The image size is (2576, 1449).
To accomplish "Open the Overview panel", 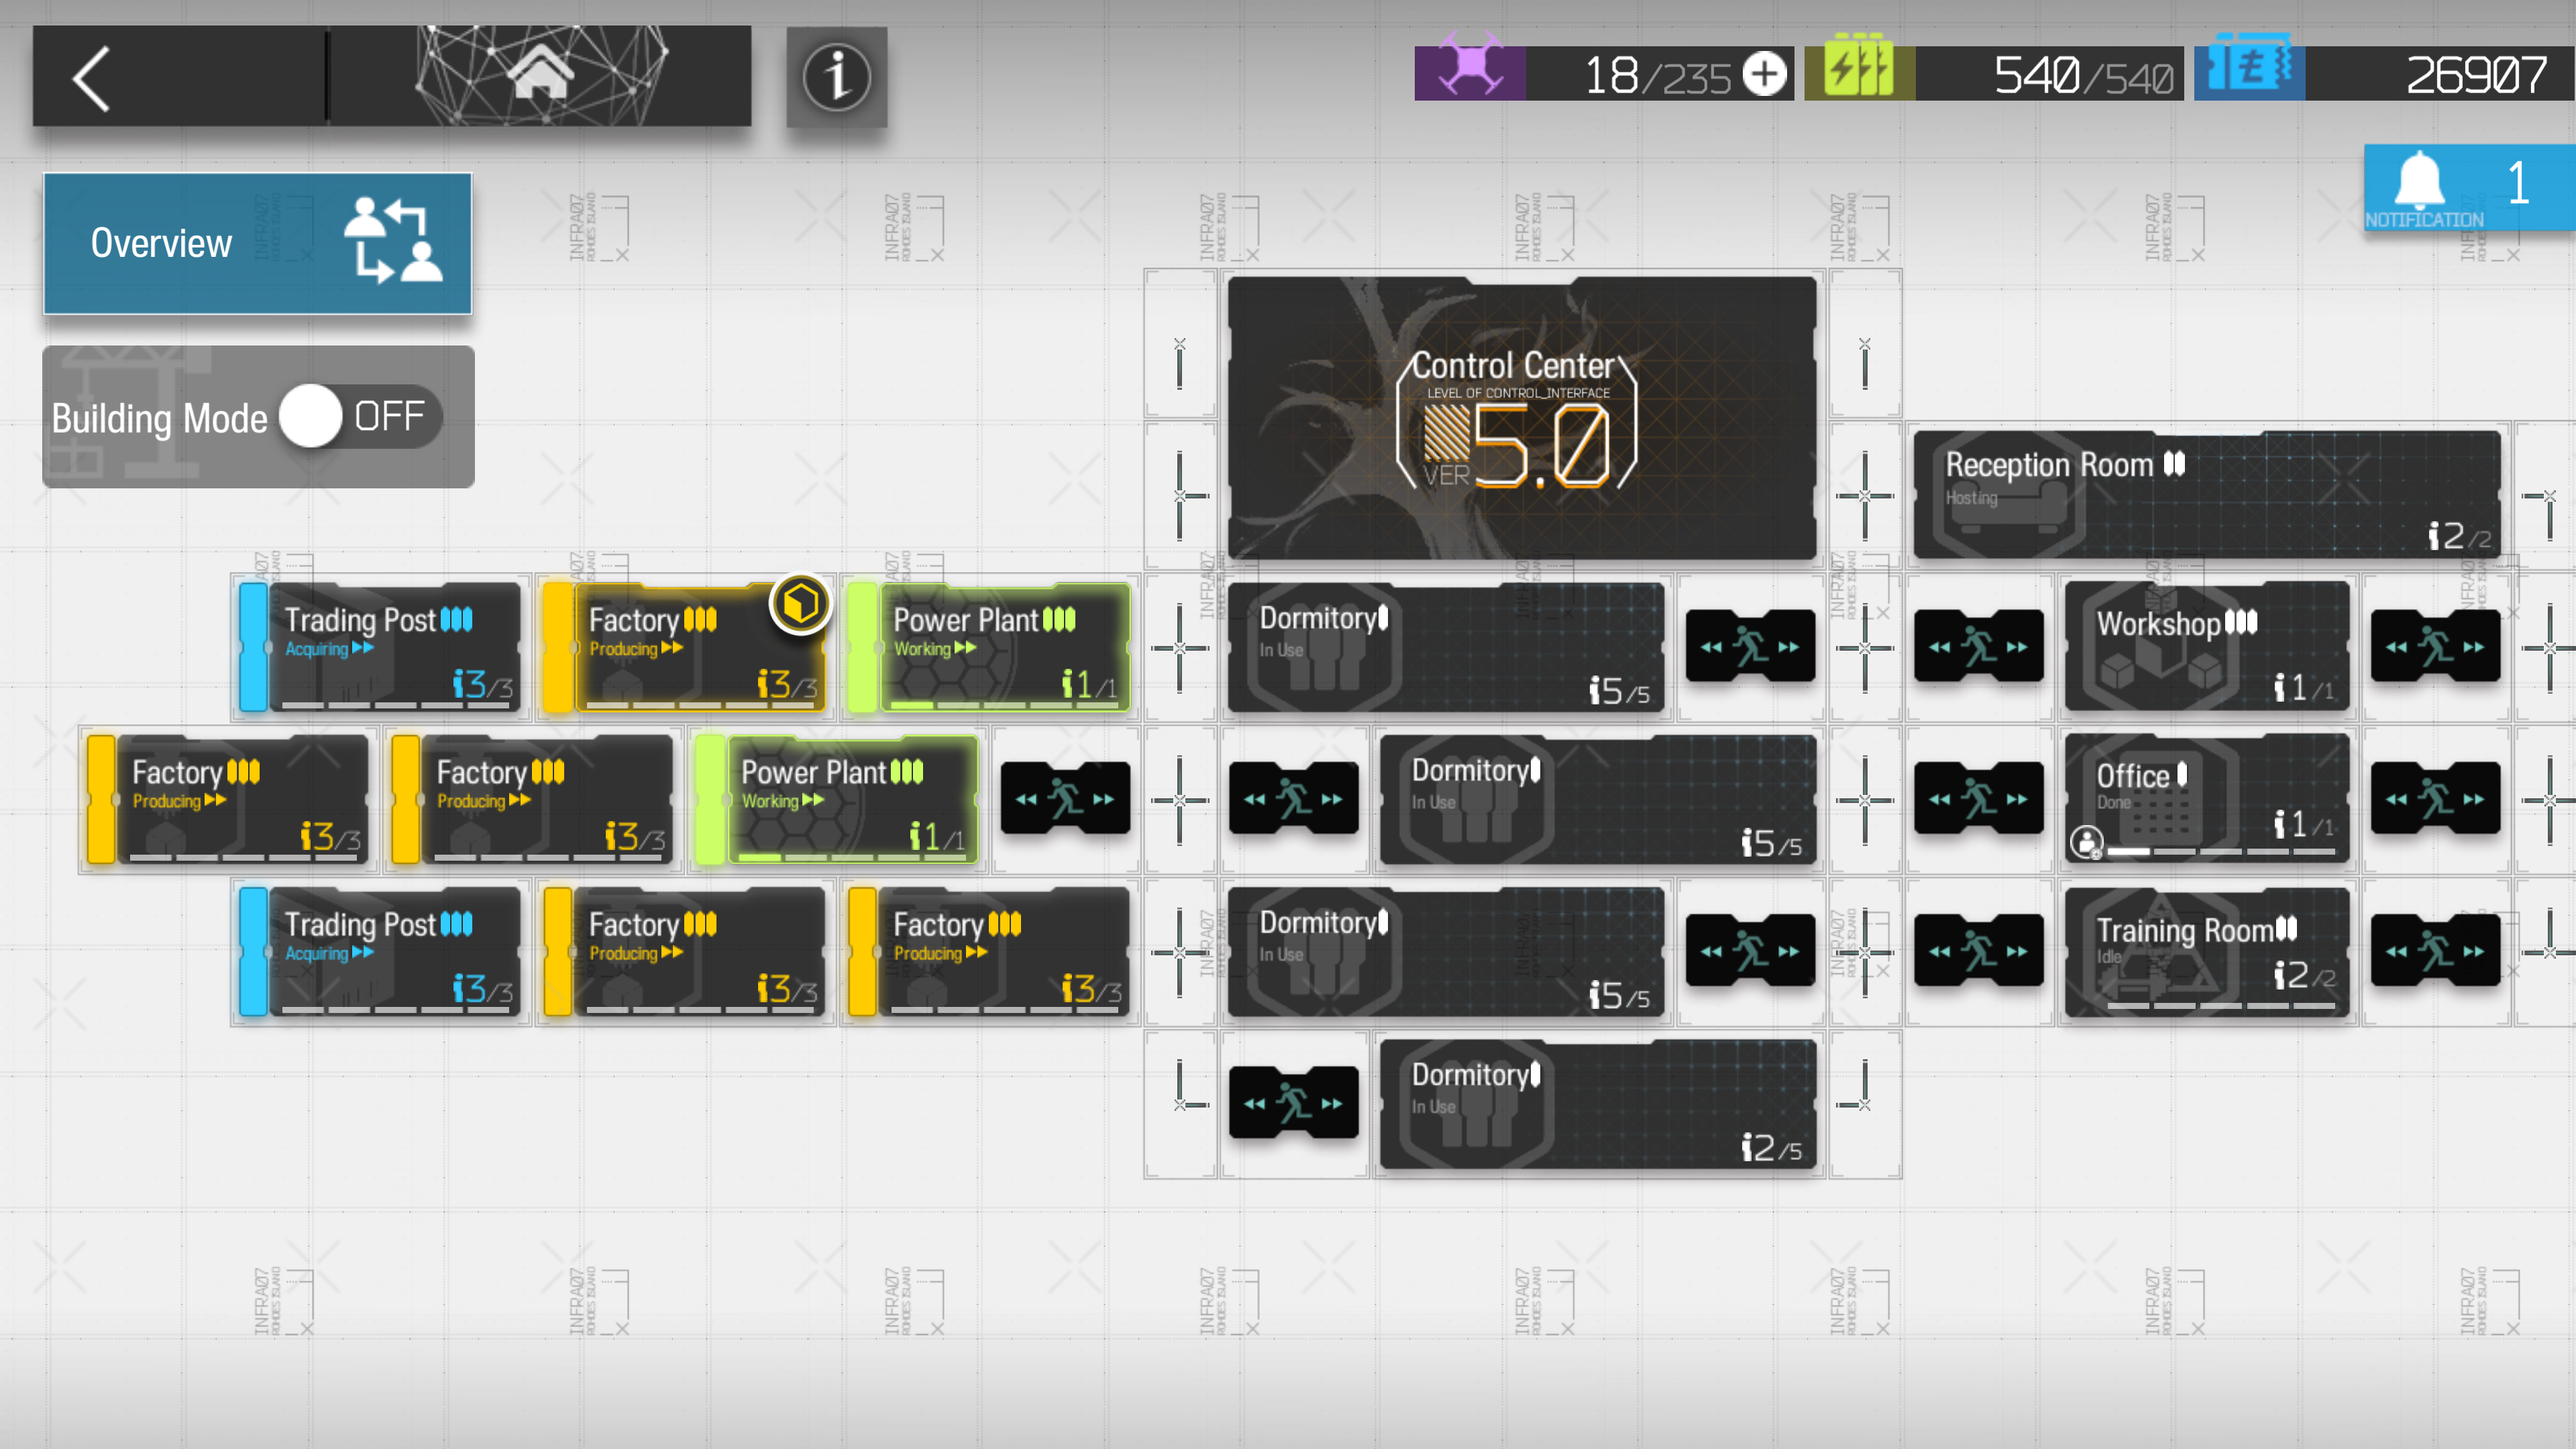I will [x=257, y=243].
